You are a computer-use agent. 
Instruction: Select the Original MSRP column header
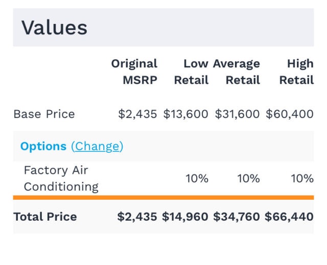[135, 72]
